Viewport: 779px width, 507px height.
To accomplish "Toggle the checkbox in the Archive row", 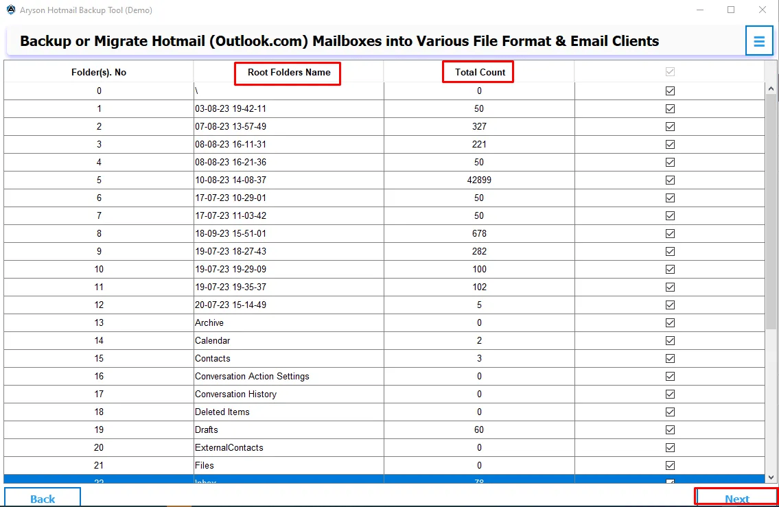I will click(670, 322).
